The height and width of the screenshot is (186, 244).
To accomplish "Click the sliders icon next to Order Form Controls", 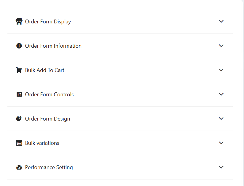I will (x=19, y=94).
